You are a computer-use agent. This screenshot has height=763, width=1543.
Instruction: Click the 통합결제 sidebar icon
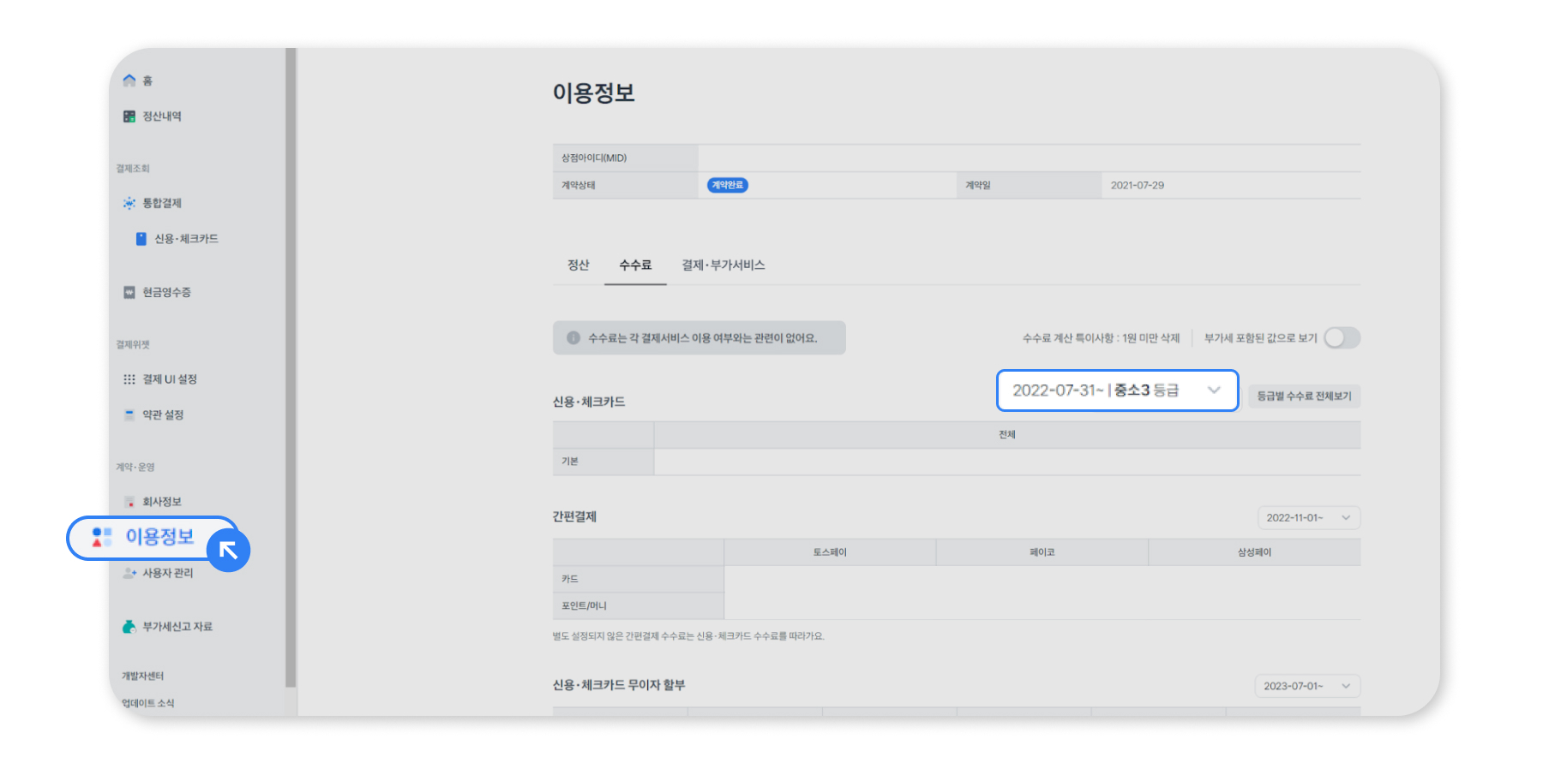[x=129, y=203]
